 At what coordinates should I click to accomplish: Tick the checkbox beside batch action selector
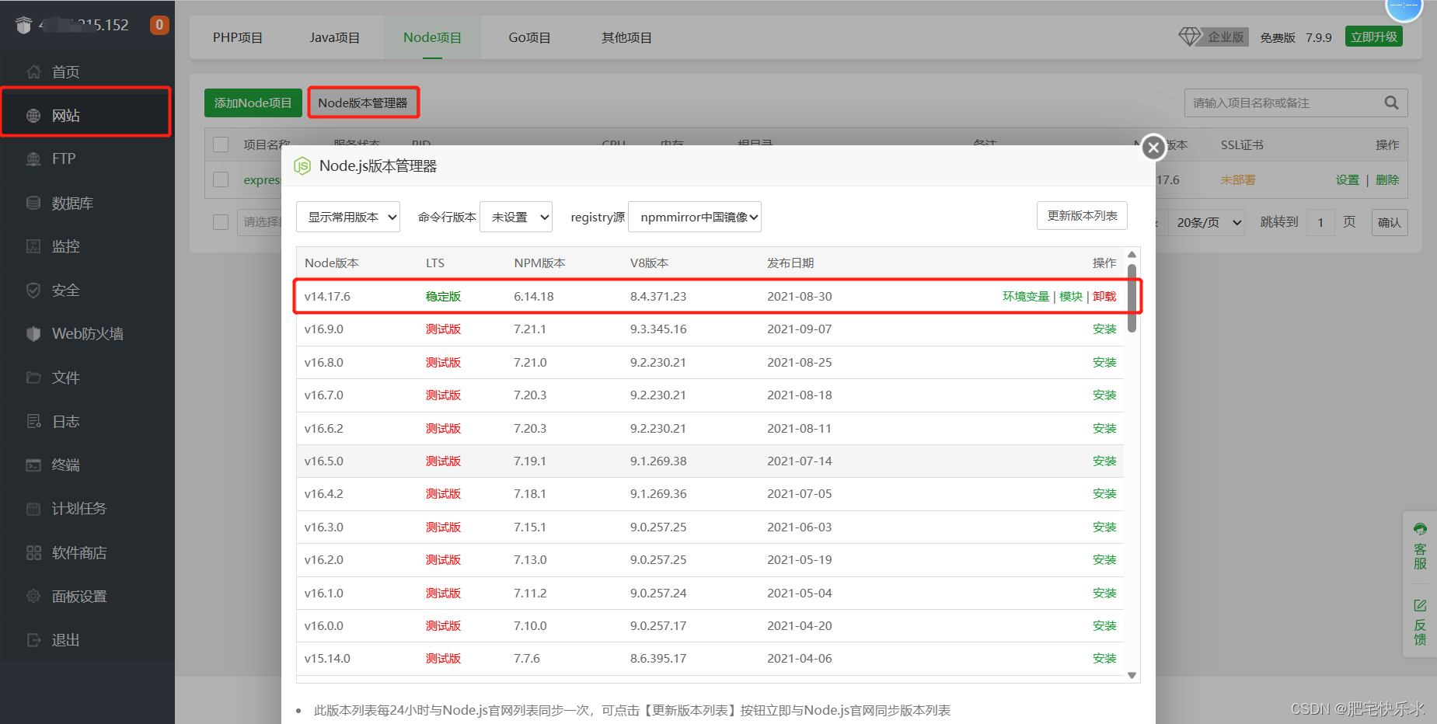pyautogui.click(x=221, y=222)
